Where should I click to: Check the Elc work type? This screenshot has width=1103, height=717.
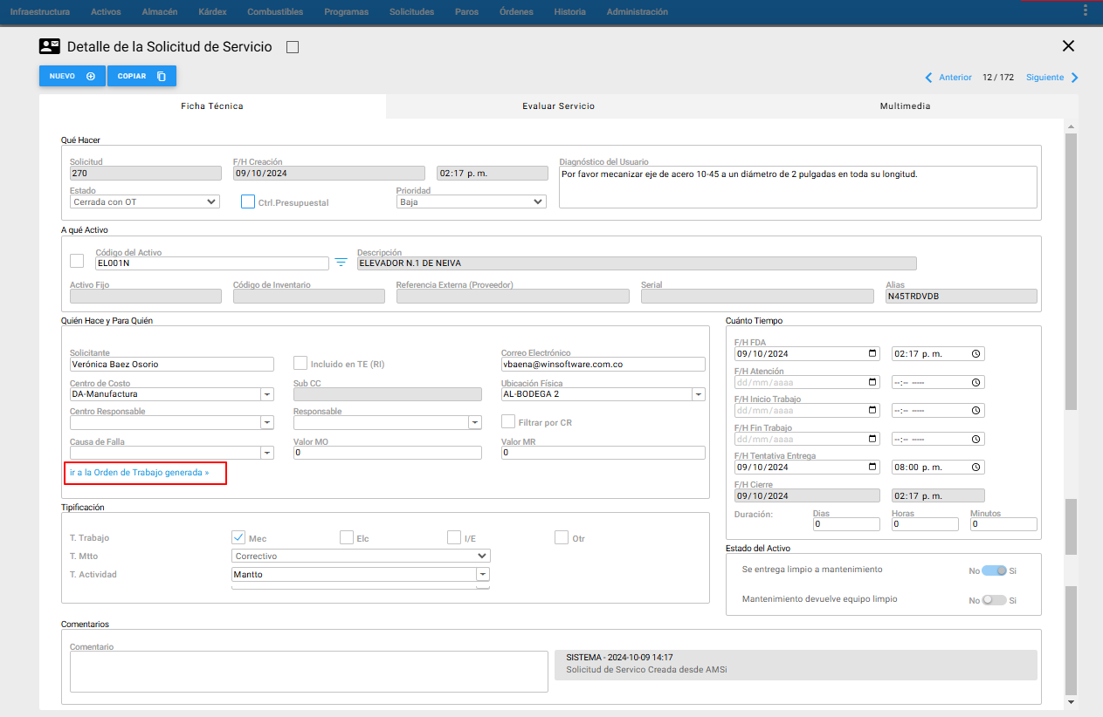(347, 537)
